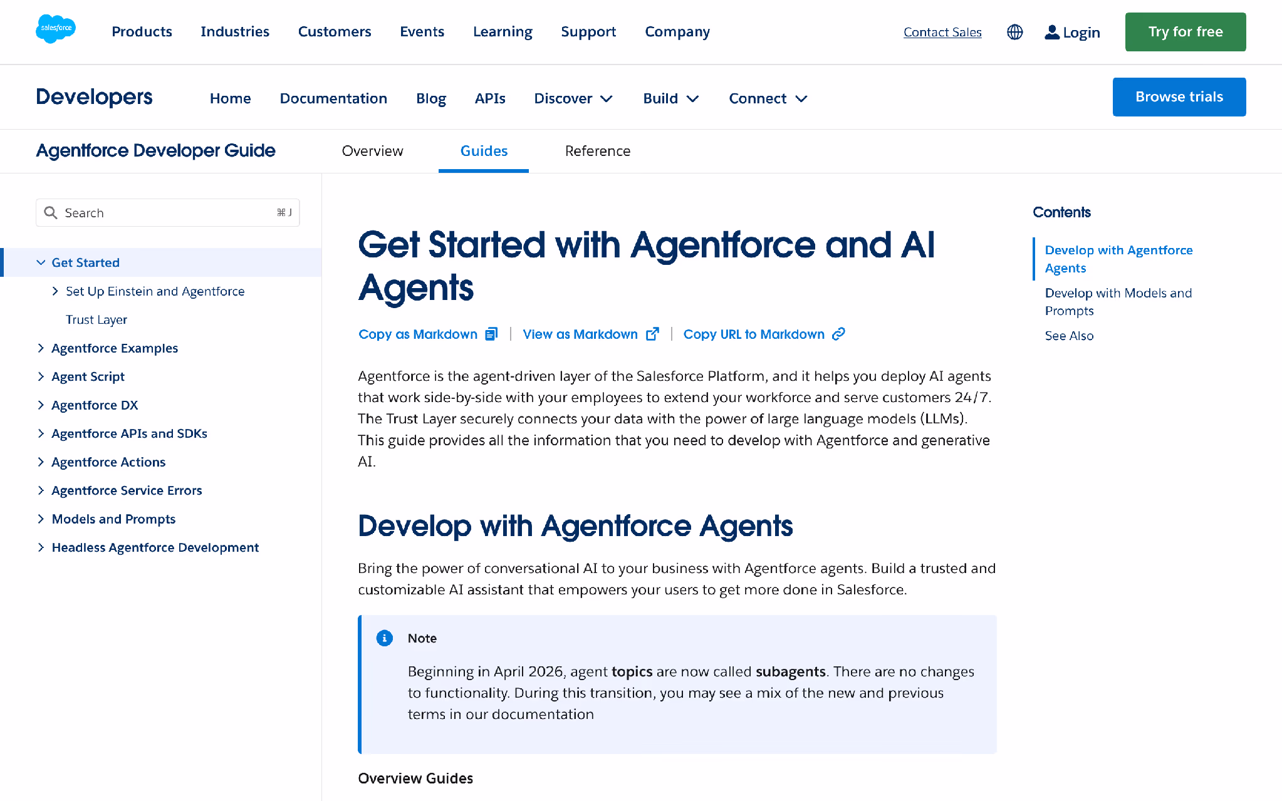The image size is (1282, 801).
Task: Open Set Up Einstein and Agentforce page
Action: [x=155, y=291]
